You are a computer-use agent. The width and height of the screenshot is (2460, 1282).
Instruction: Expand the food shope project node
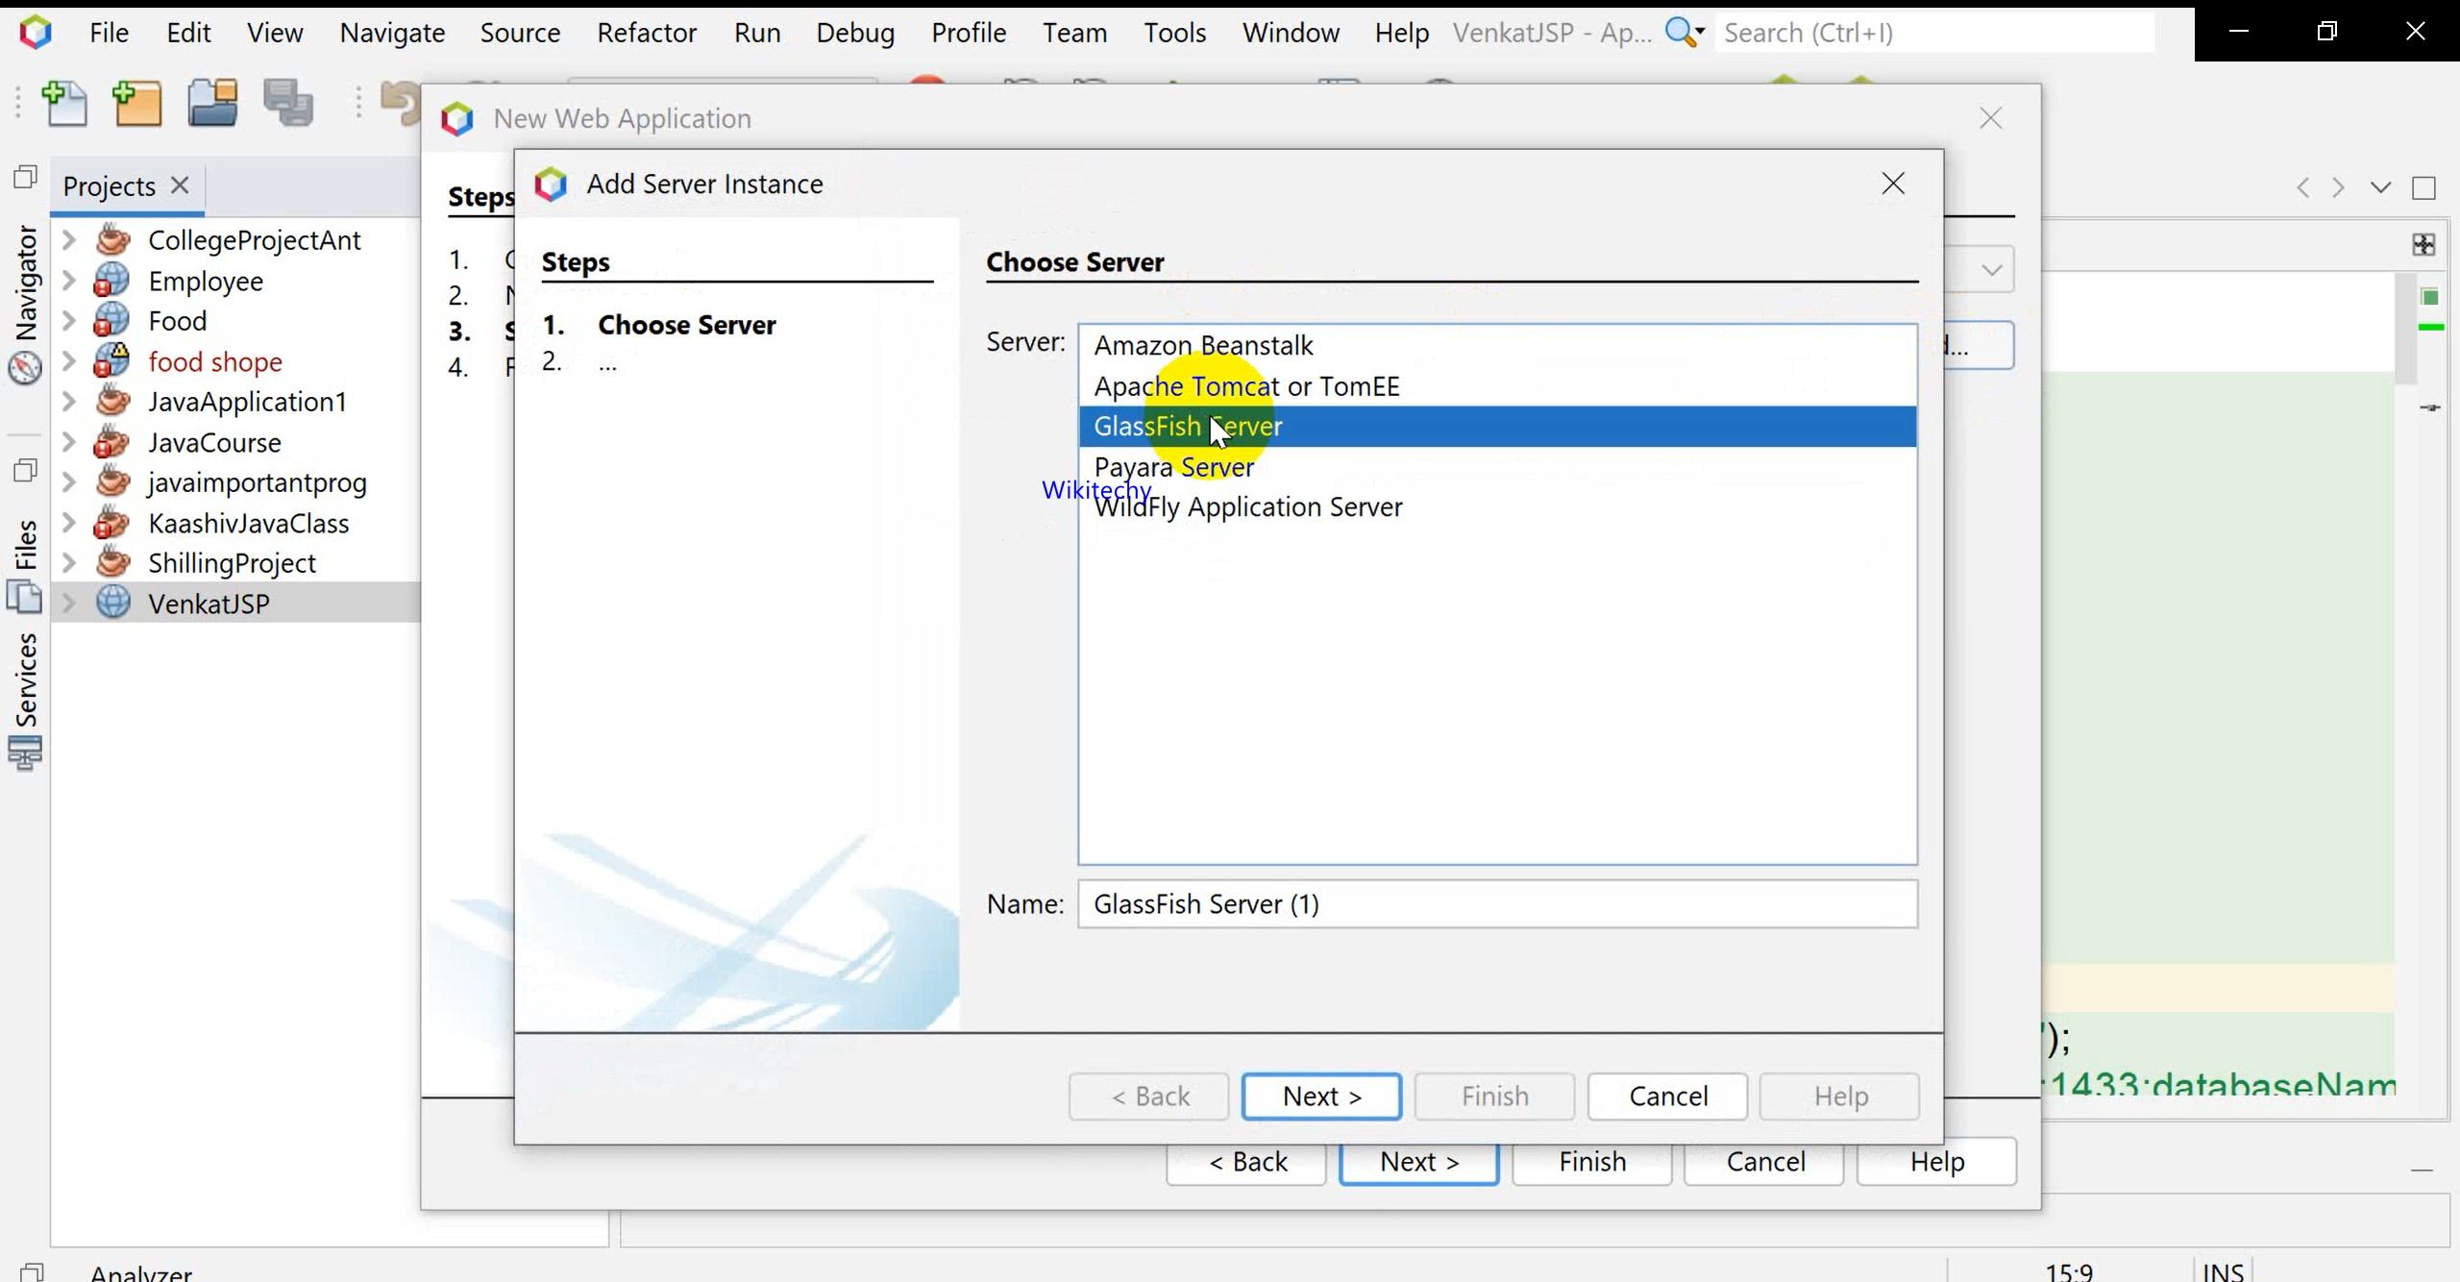[69, 361]
